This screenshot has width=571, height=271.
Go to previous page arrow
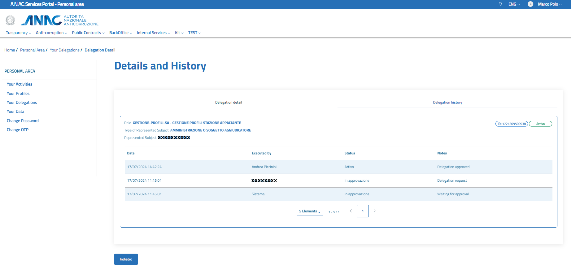tap(351, 211)
